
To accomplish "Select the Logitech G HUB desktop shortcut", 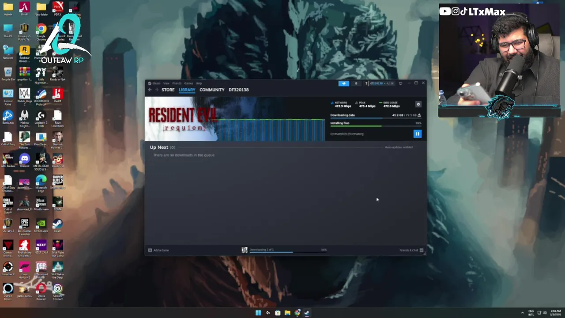I will [41, 119].
